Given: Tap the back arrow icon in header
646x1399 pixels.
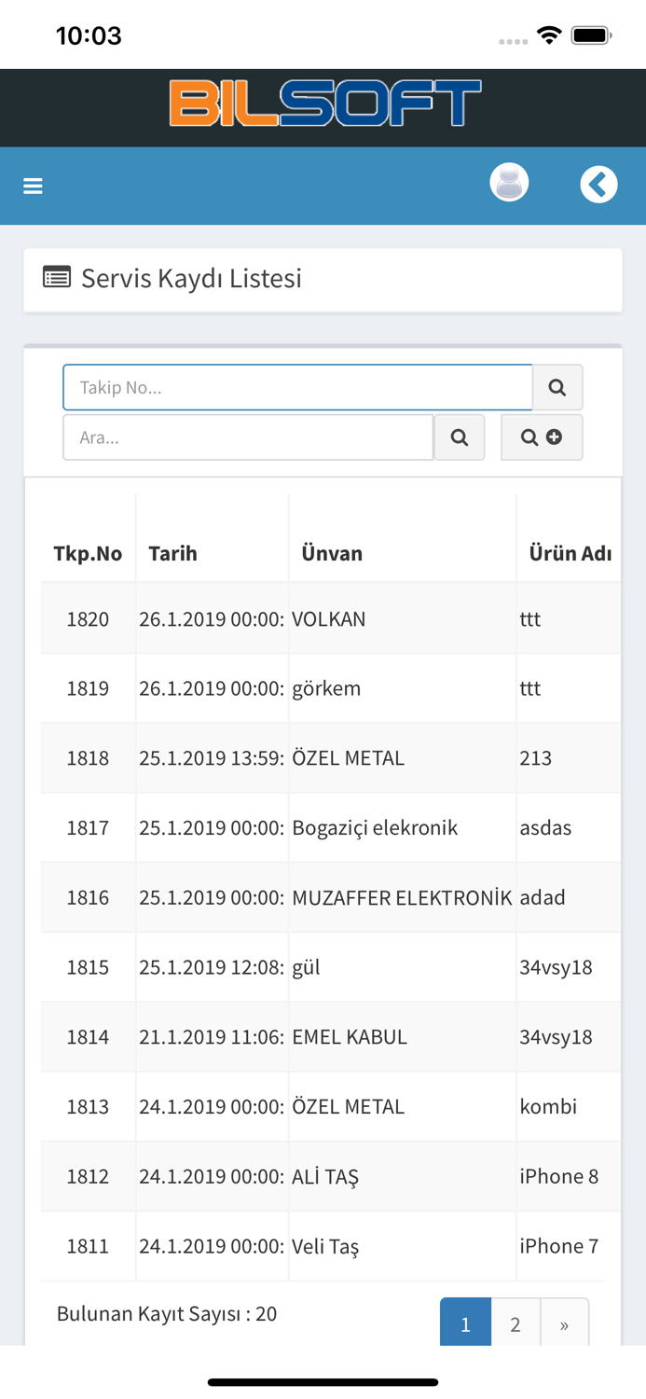Looking at the screenshot, I should coord(599,184).
